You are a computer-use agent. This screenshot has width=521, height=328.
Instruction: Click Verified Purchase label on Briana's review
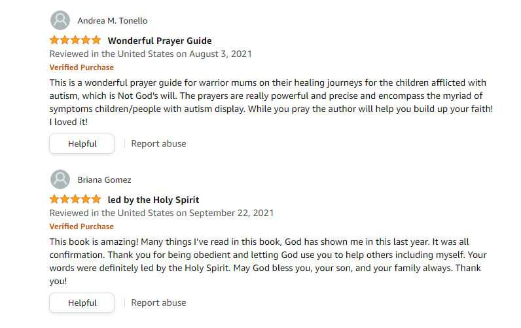pyautogui.click(x=81, y=227)
